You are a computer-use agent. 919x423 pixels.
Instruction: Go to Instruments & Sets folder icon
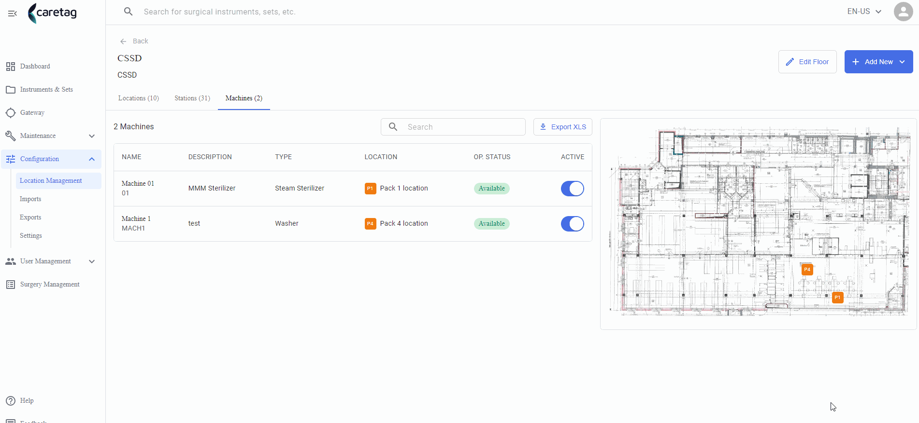point(10,90)
